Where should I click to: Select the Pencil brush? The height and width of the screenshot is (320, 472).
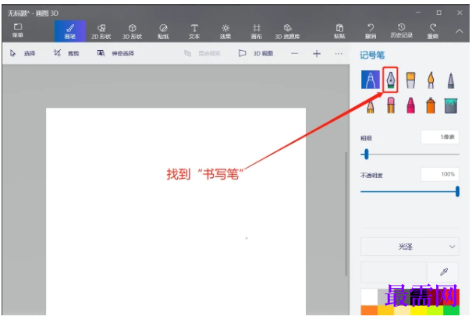click(371, 105)
